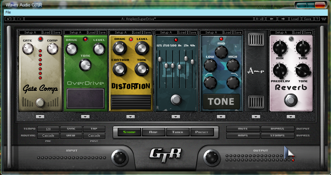The width and height of the screenshot is (331, 175).
Task: Click the redo arrow in the toolbar
Action: coord(19,19)
